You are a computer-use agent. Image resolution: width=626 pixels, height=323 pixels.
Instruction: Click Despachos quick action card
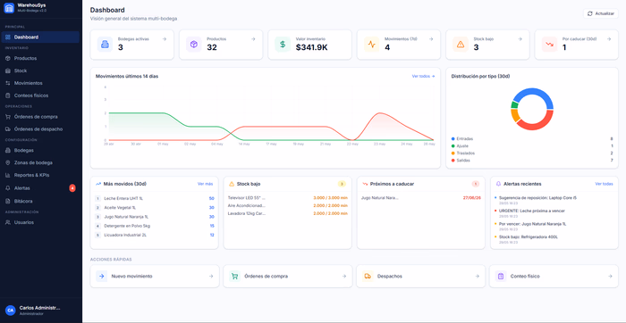pyautogui.click(x=421, y=276)
